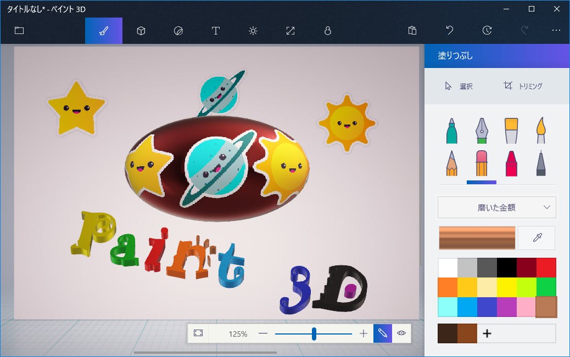The image size is (570, 357).
Task: Choose the bright red swatch
Action: (x=546, y=268)
